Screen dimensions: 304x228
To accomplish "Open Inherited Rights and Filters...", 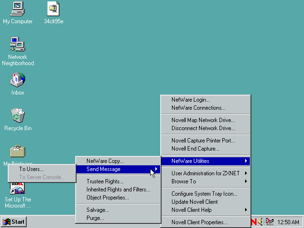I will tap(118, 190).
